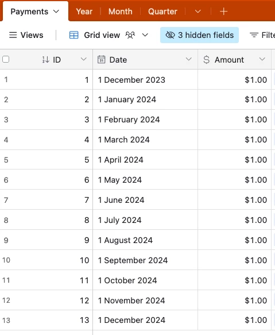
Task: Switch to the Quarter table tab
Action: coord(162,11)
